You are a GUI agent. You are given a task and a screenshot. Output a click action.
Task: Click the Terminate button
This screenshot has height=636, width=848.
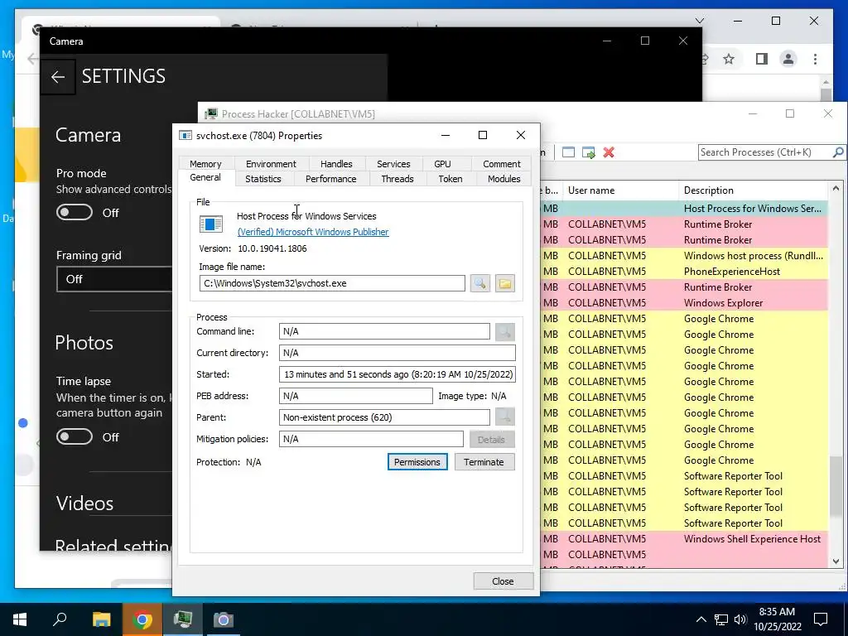coord(484,462)
